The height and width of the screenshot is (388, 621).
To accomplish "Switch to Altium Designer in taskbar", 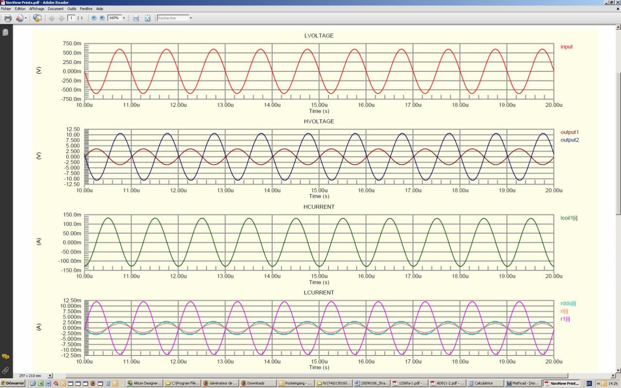I will (144, 383).
